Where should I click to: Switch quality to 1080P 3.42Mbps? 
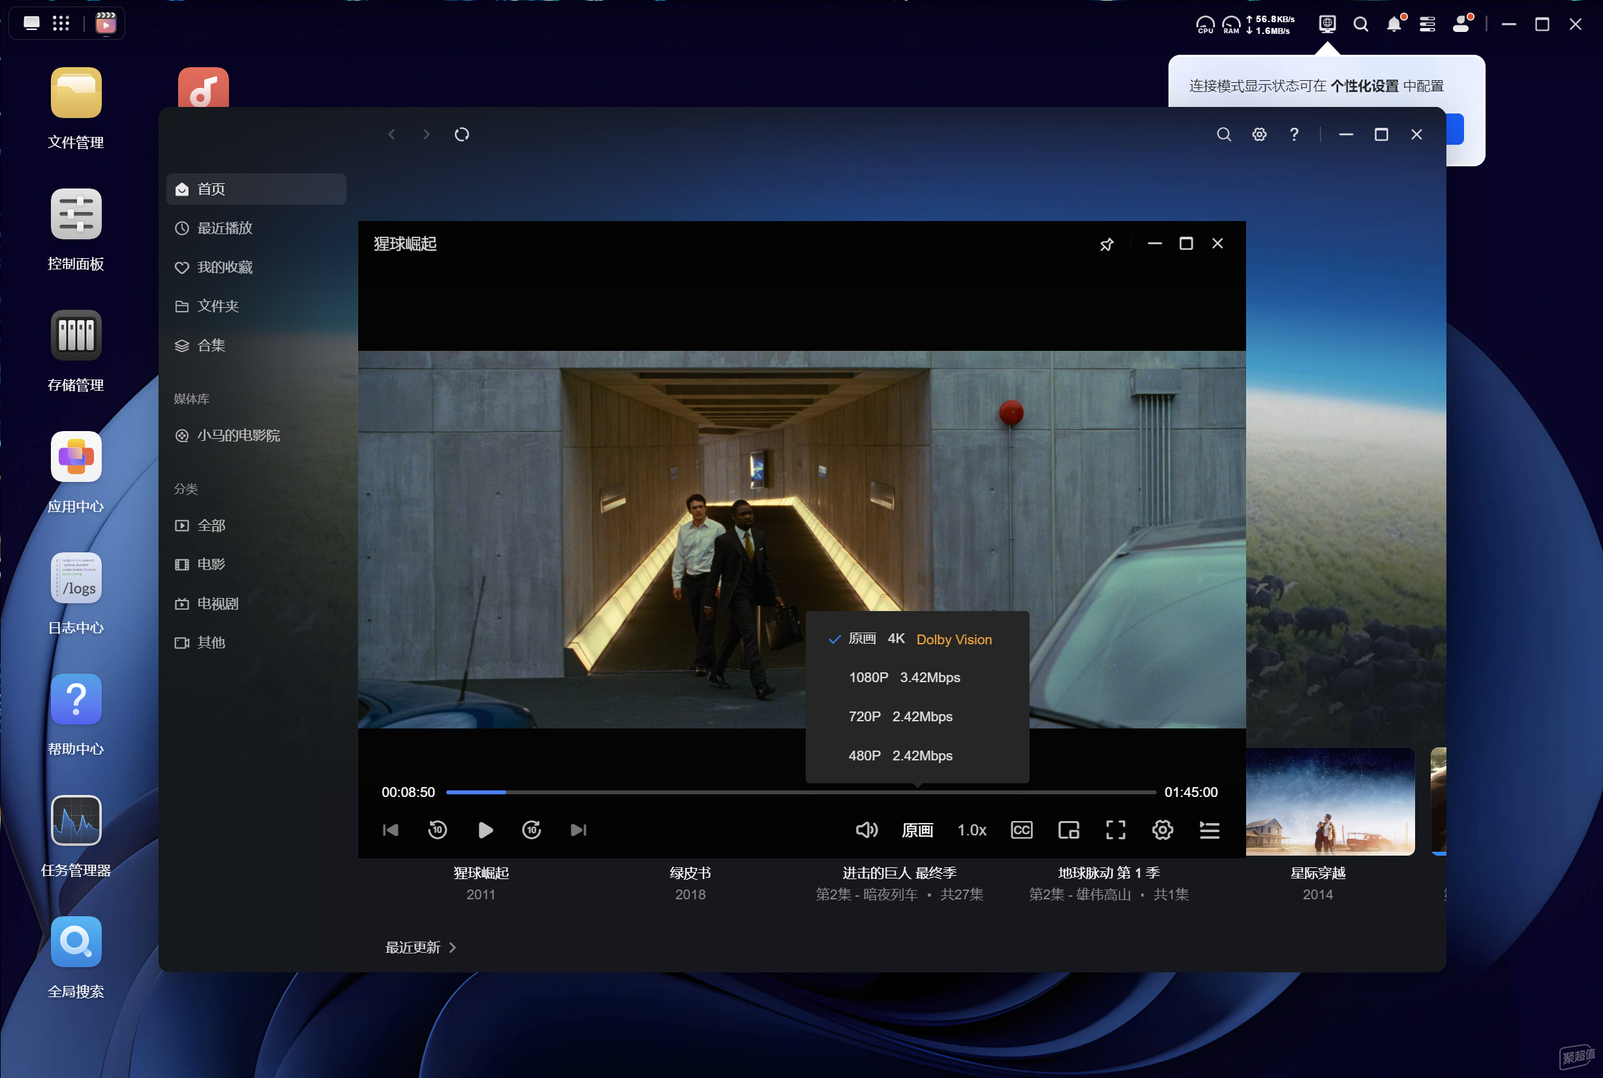pyautogui.click(x=917, y=678)
